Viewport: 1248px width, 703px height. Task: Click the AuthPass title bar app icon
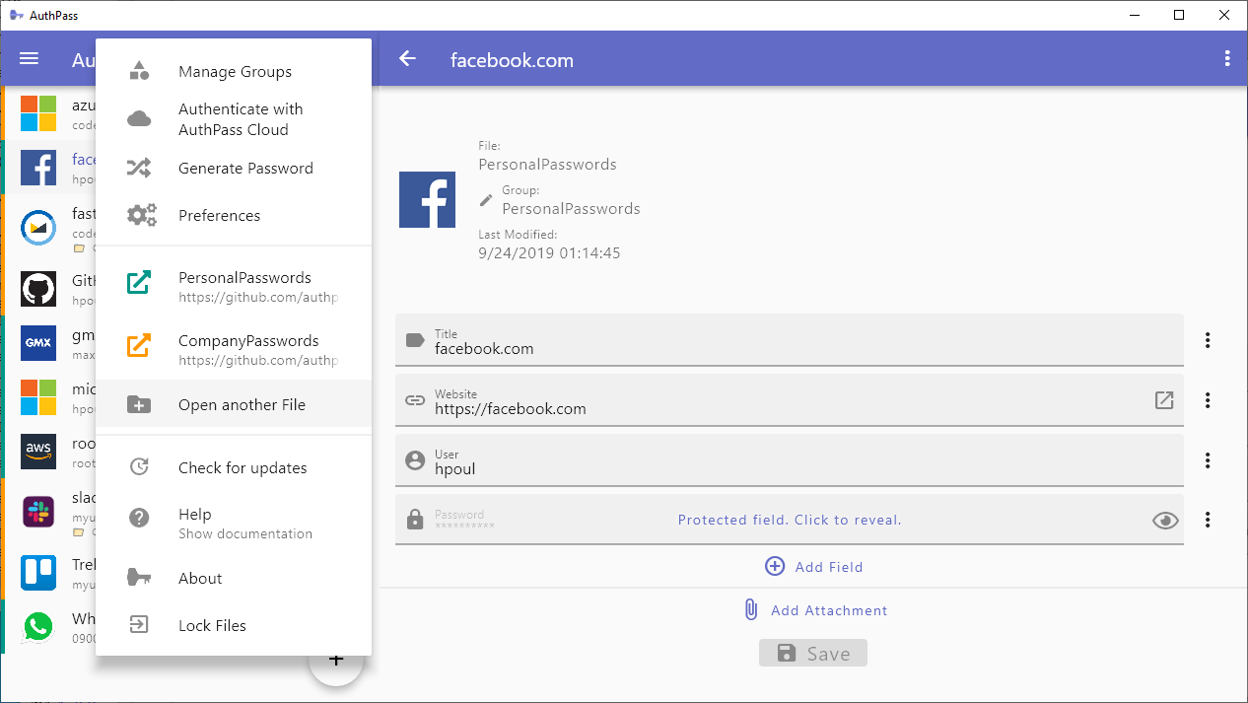[16, 15]
